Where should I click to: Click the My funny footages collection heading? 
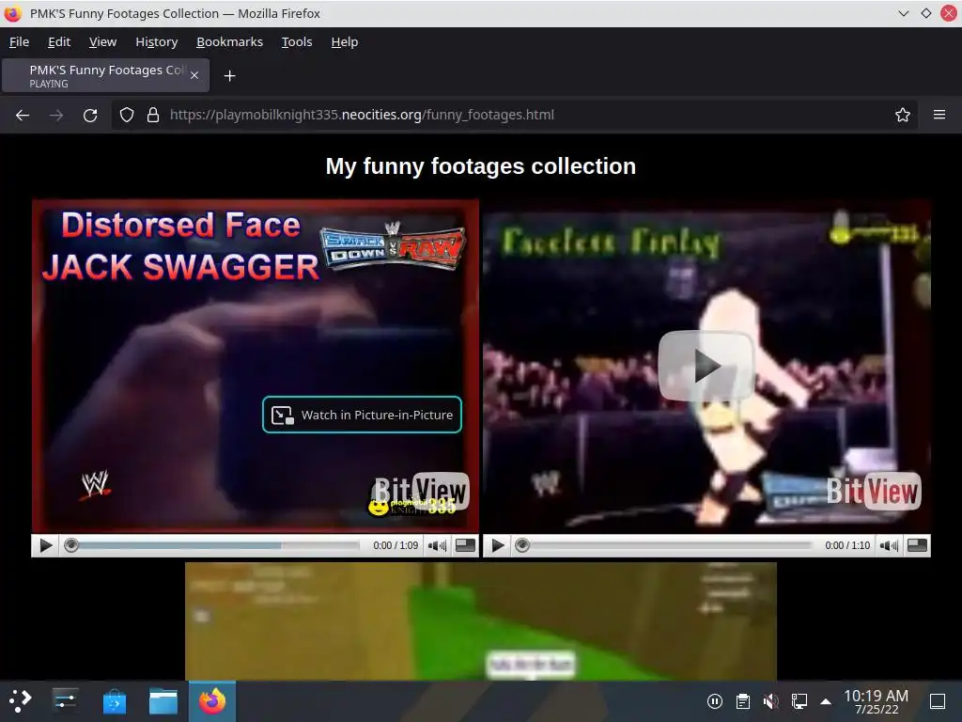pyautogui.click(x=481, y=166)
